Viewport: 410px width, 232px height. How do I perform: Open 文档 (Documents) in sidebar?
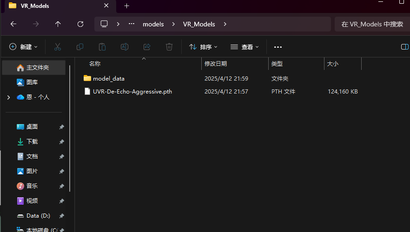tap(32, 157)
